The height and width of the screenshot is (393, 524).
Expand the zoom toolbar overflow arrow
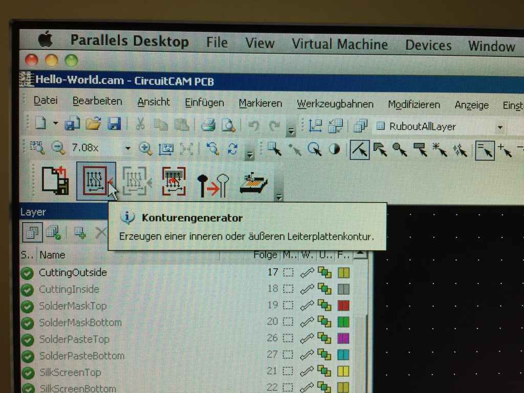pyautogui.click(x=249, y=155)
